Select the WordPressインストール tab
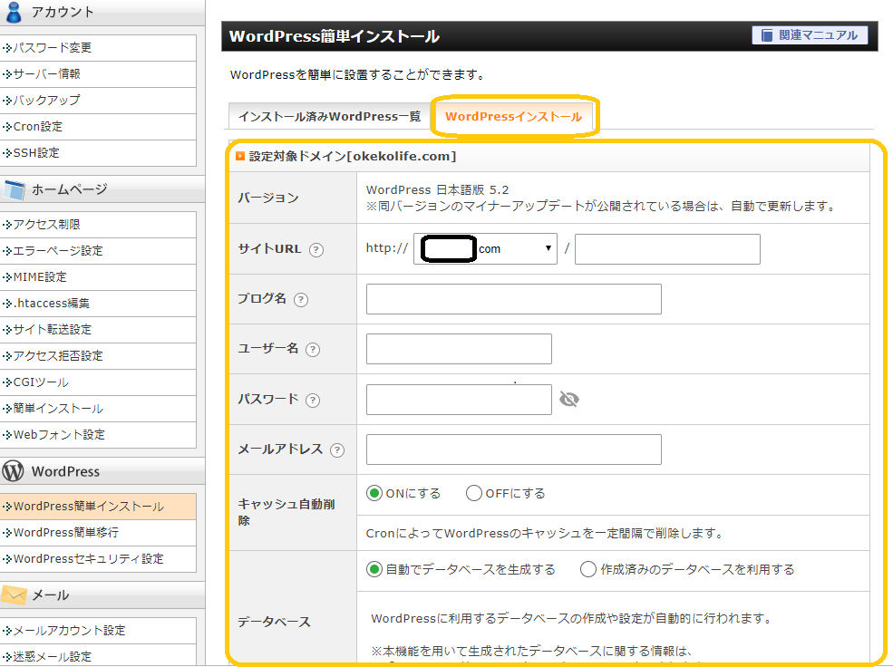Image resolution: width=893 pixels, height=667 pixels. (x=513, y=117)
